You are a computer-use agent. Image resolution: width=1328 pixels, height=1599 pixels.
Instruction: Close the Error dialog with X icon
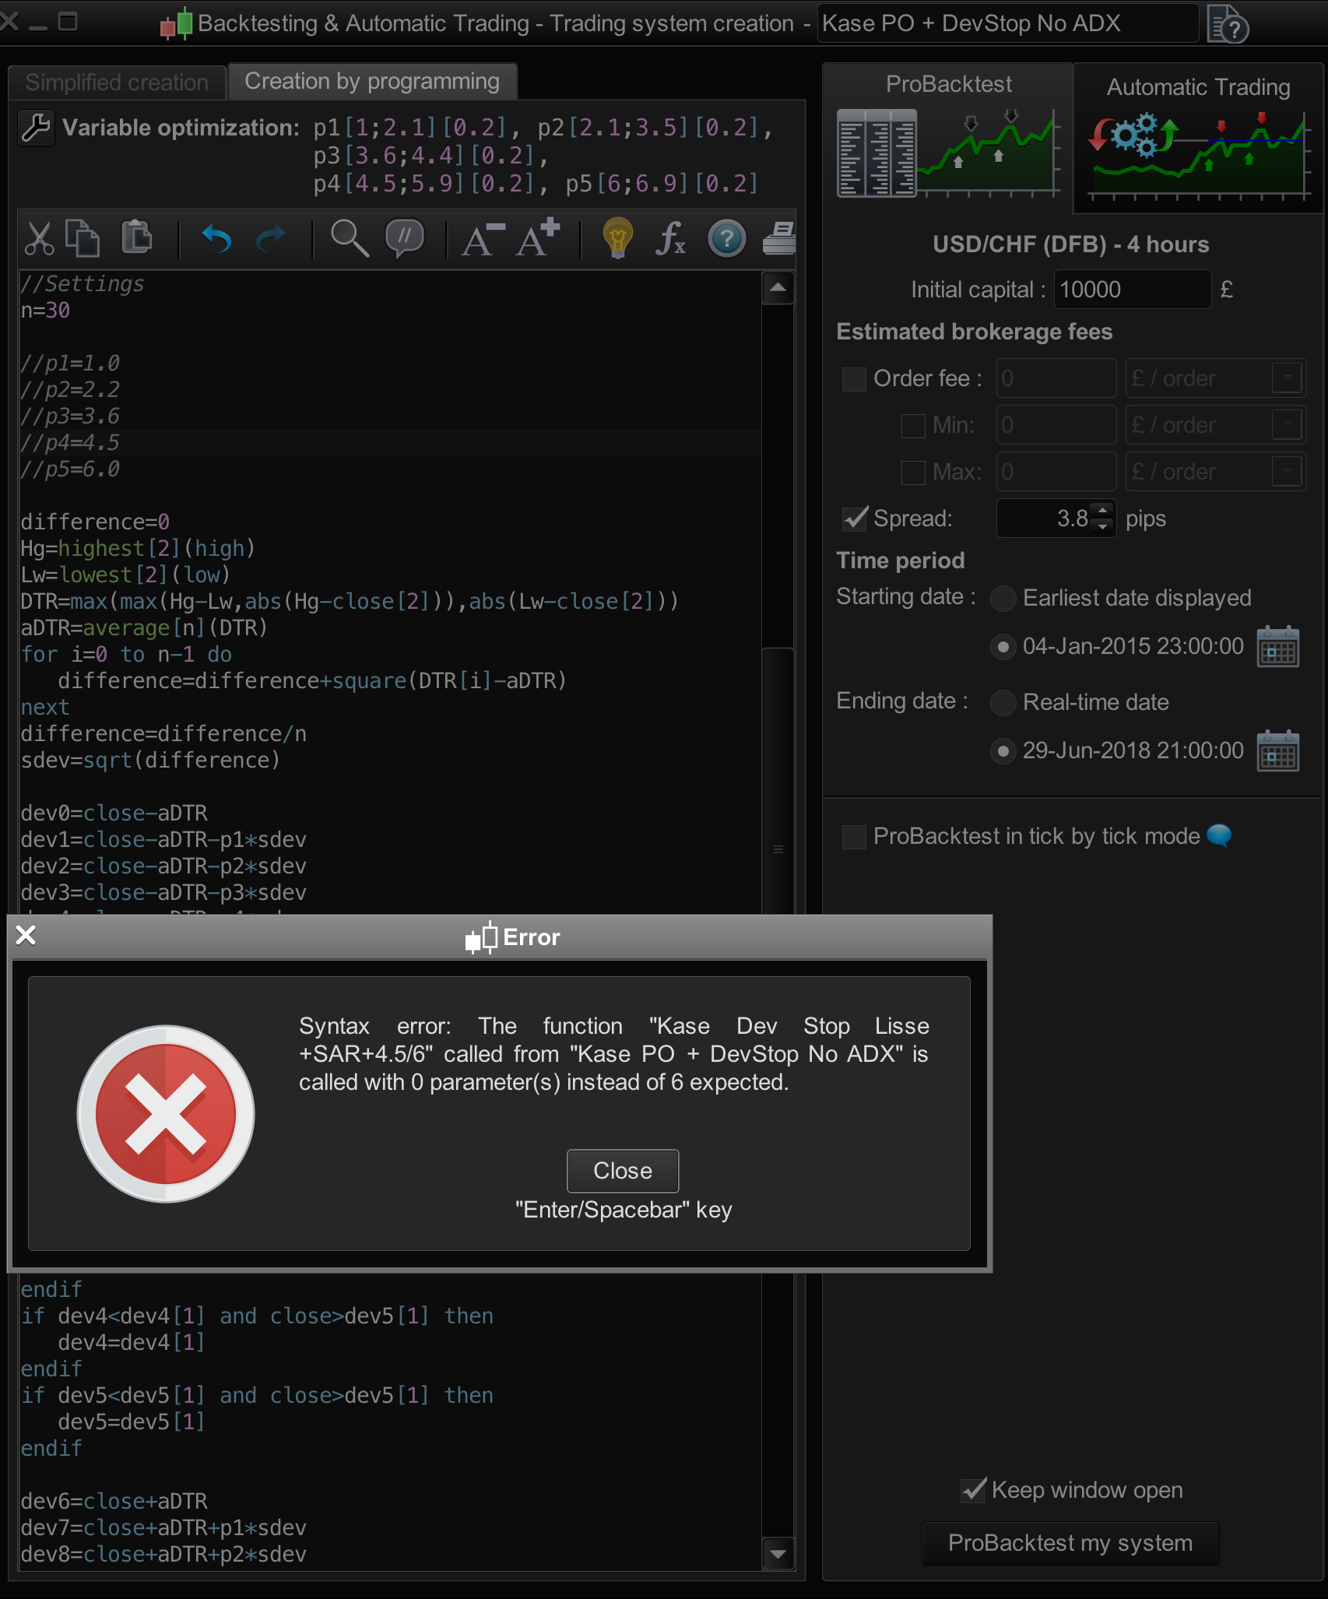(x=26, y=935)
